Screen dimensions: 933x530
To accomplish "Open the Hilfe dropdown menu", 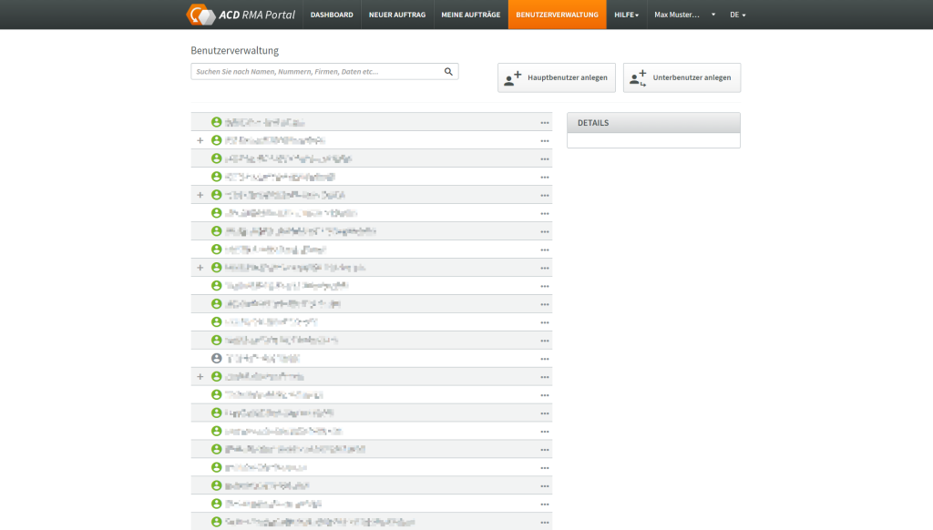I will click(627, 15).
